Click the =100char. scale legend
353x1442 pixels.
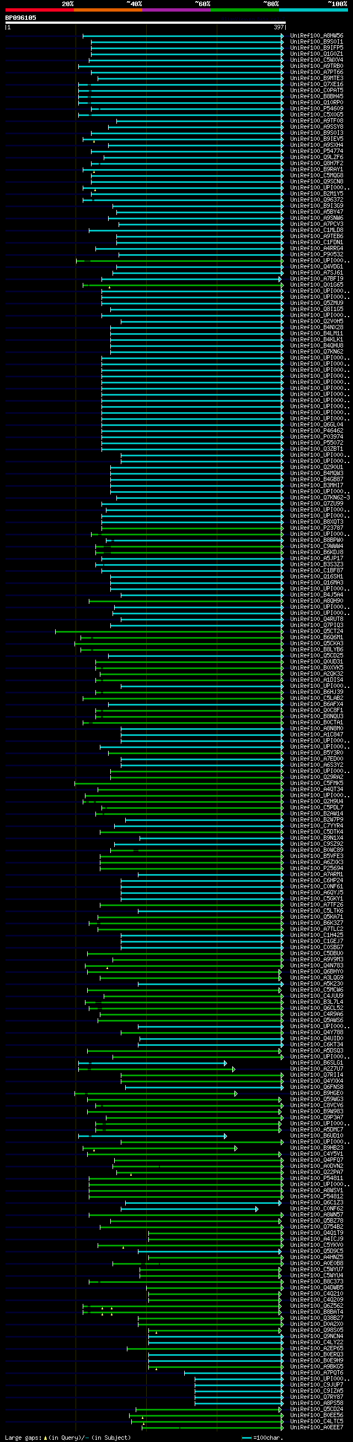(263, 1438)
